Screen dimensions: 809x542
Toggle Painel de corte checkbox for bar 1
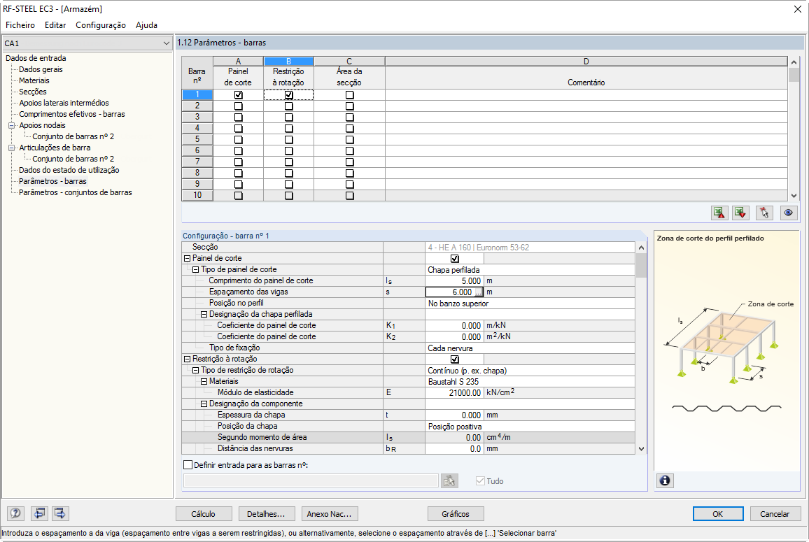(x=238, y=95)
